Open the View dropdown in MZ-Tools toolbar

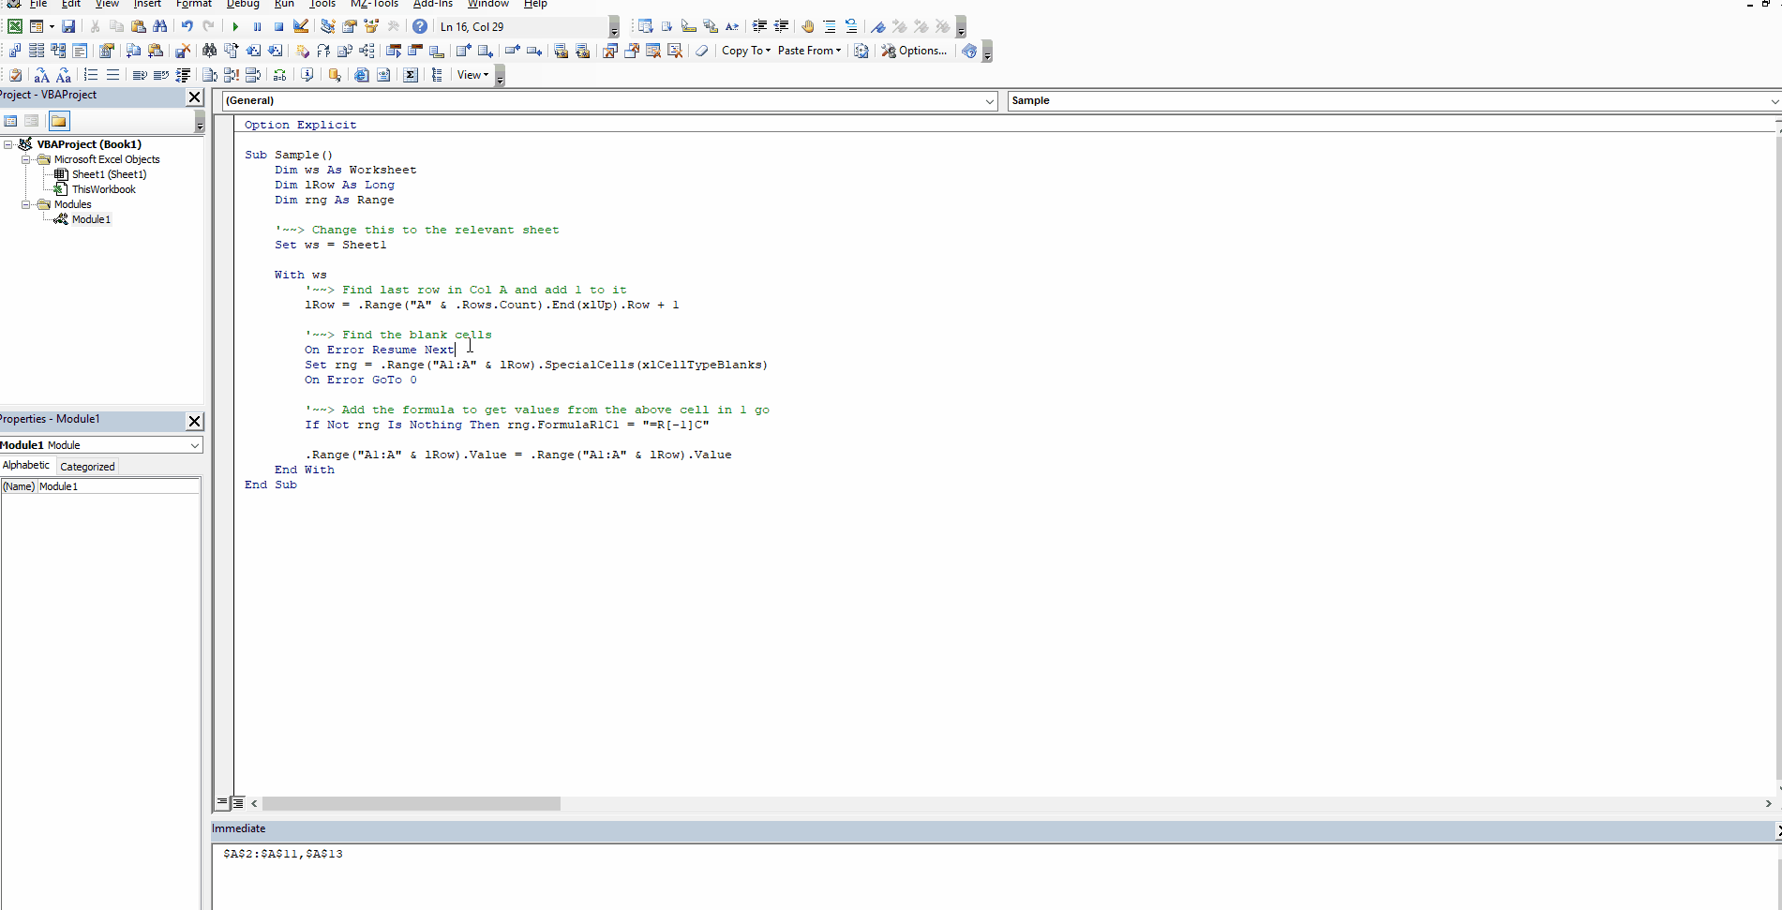[x=472, y=75]
